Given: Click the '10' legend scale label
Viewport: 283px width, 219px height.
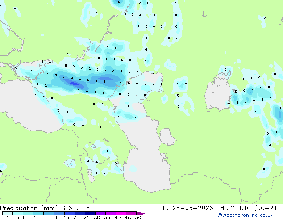Looking at the screenshot, I should pyautogui.click(x=56, y=217).
